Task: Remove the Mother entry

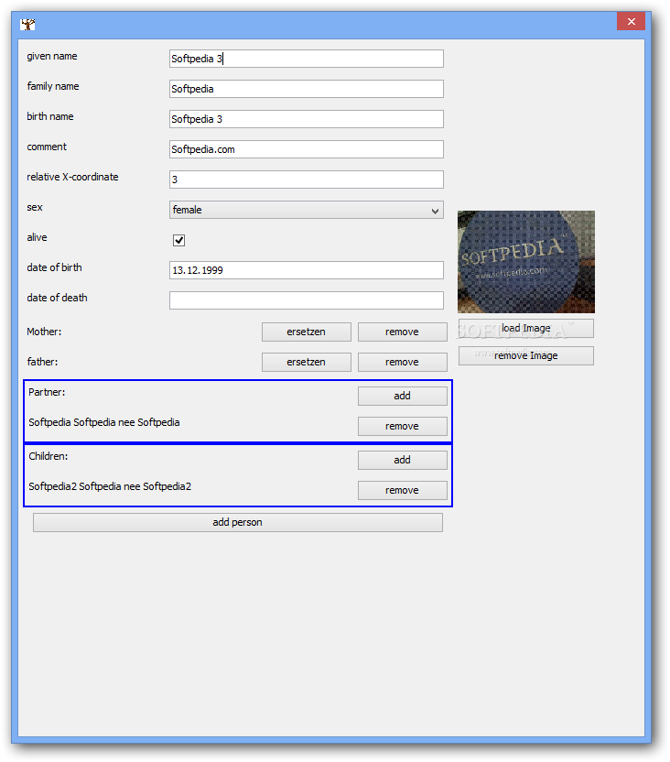Action: 403,332
